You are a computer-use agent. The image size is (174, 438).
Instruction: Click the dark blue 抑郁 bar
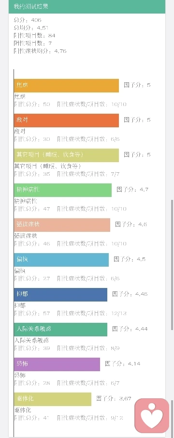[x=60, y=295]
